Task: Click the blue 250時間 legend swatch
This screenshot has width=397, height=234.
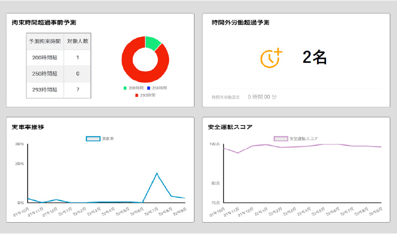Action: tap(148, 88)
